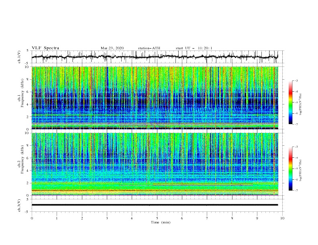Click the "station=ATH" label
The height and width of the screenshot is (245, 318).
pos(149,48)
